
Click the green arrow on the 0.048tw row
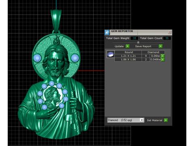(163, 60)
